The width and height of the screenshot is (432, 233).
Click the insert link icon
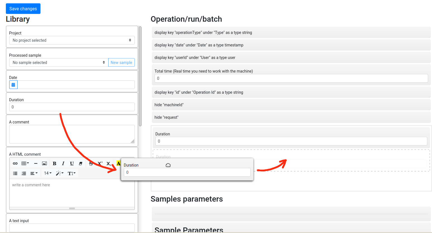tap(15, 163)
